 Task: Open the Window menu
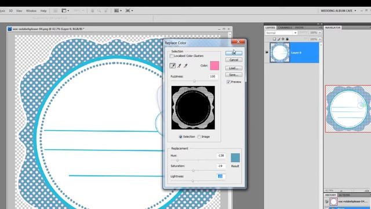pyautogui.click(x=31, y=11)
